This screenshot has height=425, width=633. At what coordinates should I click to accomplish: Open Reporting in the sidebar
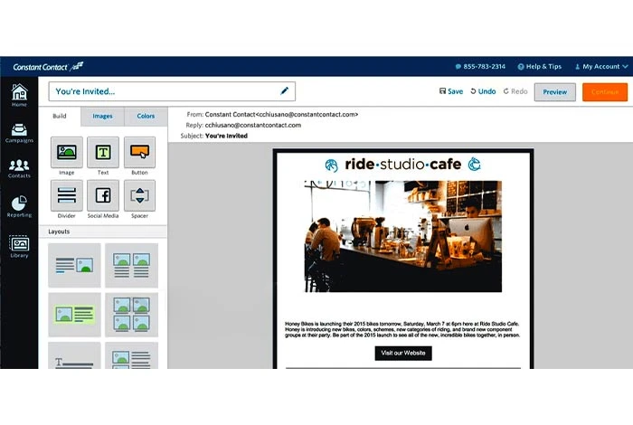pyautogui.click(x=19, y=207)
